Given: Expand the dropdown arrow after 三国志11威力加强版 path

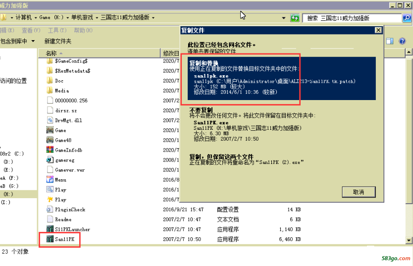Looking at the screenshot, I should click(x=153, y=18).
